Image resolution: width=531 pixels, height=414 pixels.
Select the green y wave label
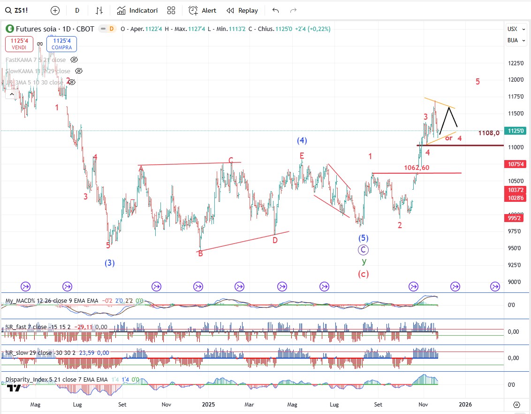point(364,261)
